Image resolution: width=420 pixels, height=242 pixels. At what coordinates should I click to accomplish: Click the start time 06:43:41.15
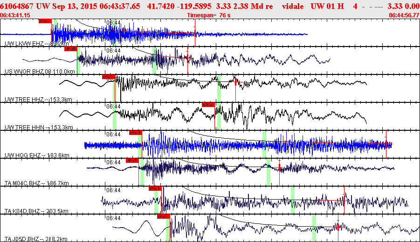coord(15,15)
